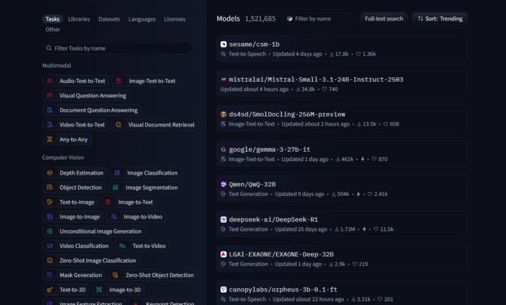Click the Image-to-Image icon
Image resolution: width=506 pixels, height=305 pixels.
click(50, 217)
